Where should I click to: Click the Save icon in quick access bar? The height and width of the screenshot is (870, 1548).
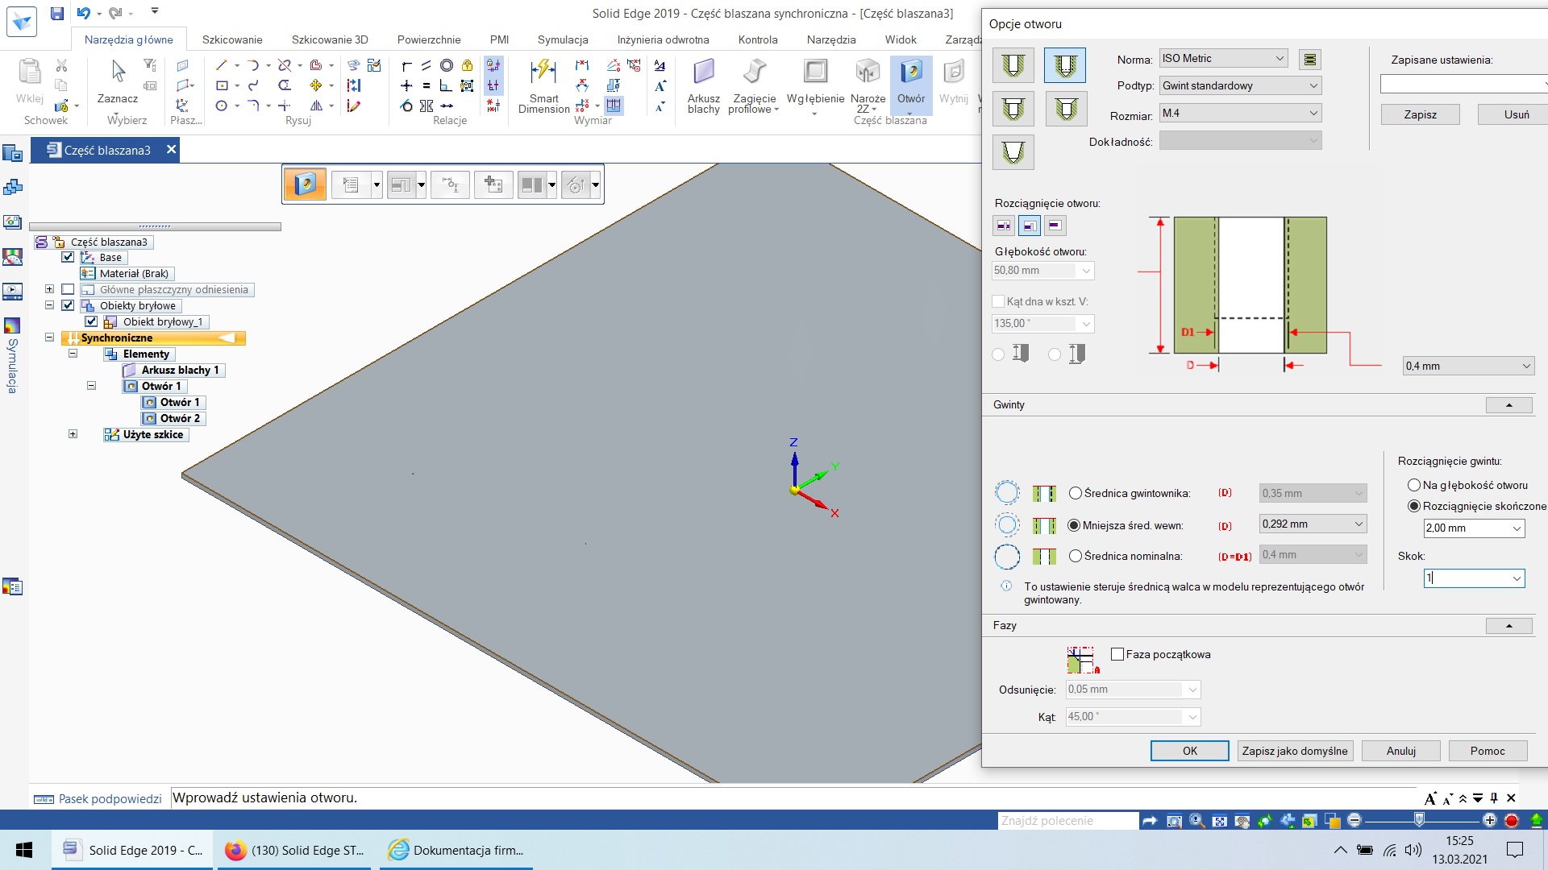56,13
